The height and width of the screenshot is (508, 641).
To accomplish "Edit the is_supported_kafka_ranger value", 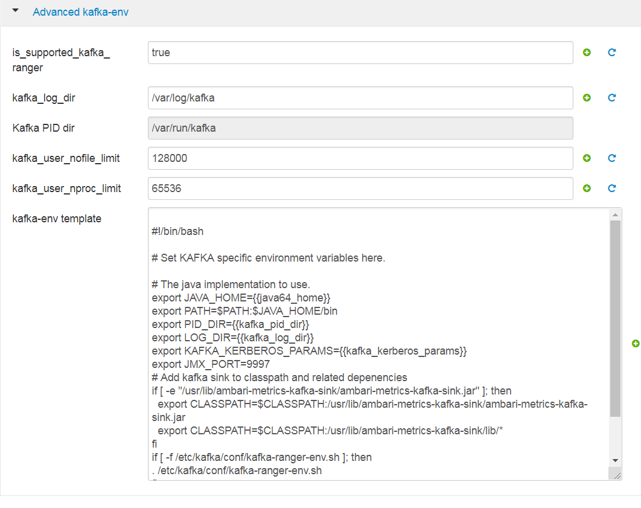I will pyautogui.click(x=361, y=53).
